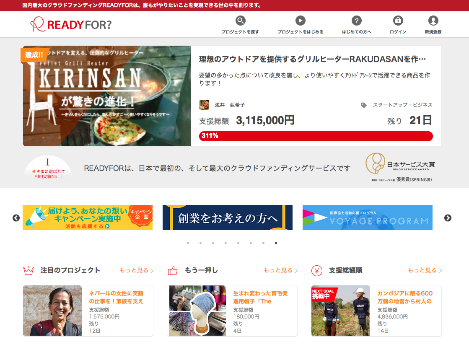Open the beginner help question mark icon

(x=356, y=21)
